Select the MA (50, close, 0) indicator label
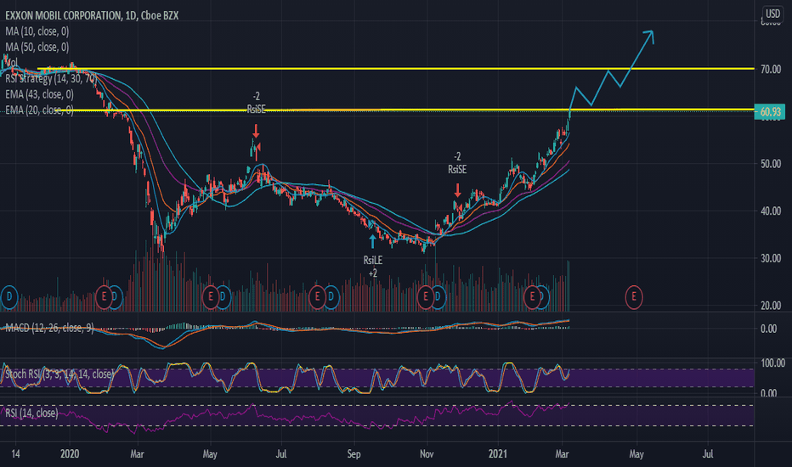The height and width of the screenshot is (467, 792). pos(37,47)
